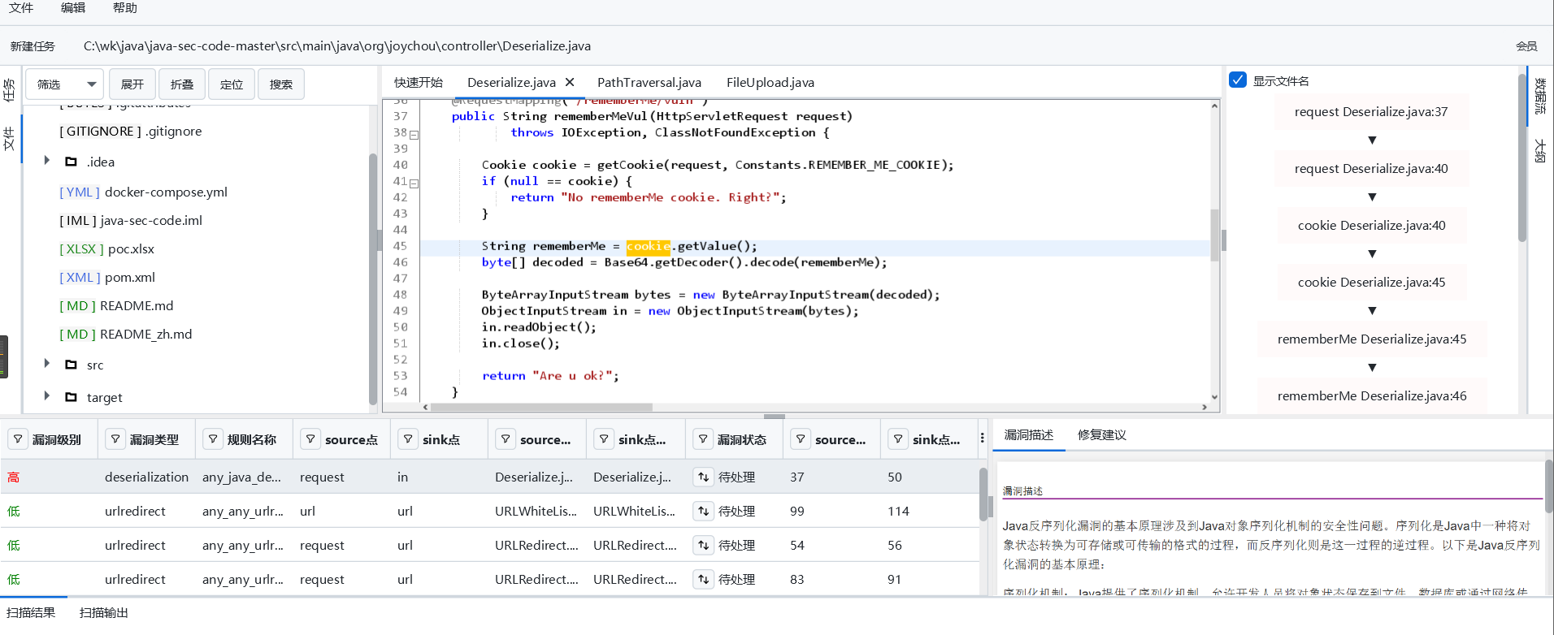Open the 数据流 right side tab
This screenshot has width=1554, height=635.
tap(1540, 96)
